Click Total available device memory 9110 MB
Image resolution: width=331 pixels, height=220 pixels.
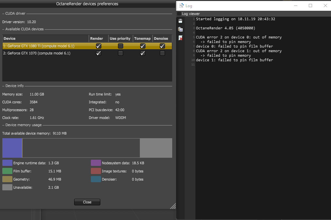coord(34,134)
